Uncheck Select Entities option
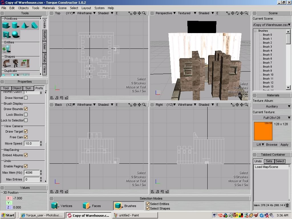The image size is (292, 219). [148, 204]
